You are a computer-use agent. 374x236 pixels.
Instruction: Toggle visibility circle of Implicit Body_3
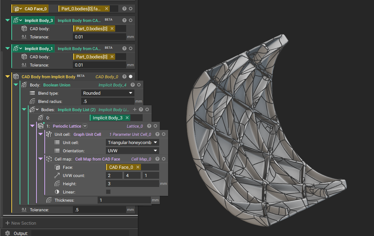click(x=131, y=20)
